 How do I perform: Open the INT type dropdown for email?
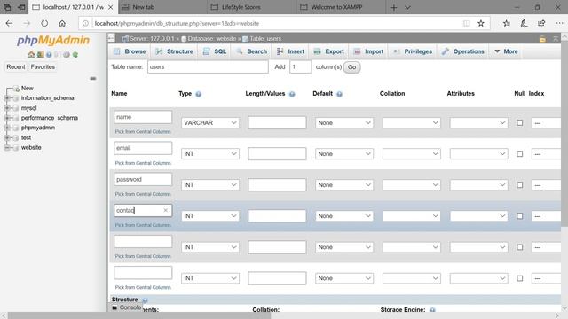pyautogui.click(x=210, y=153)
